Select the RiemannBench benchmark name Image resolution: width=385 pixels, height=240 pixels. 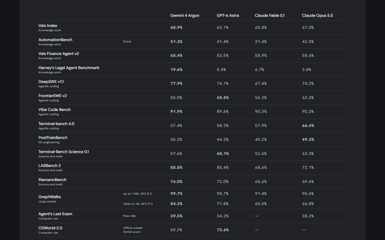point(52,180)
